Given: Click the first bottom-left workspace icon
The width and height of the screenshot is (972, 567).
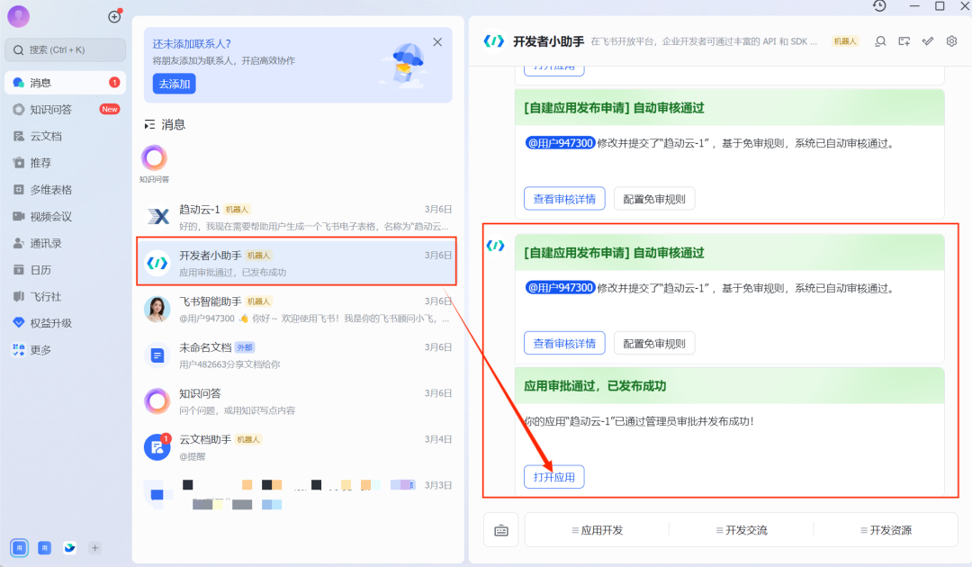Looking at the screenshot, I should [19, 548].
